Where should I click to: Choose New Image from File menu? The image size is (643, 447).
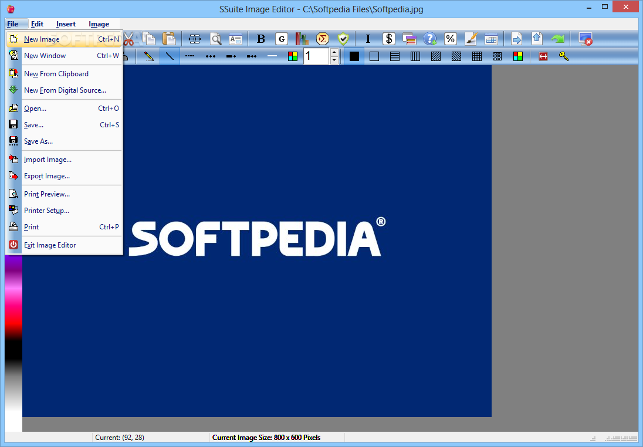point(64,39)
